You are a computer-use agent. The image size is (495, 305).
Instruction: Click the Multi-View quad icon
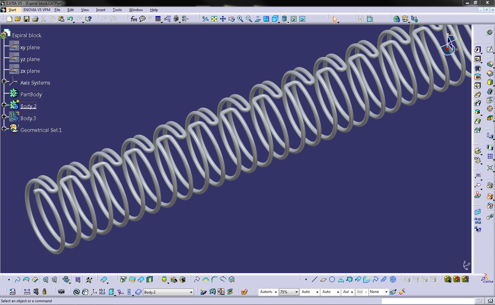tap(266, 19)
